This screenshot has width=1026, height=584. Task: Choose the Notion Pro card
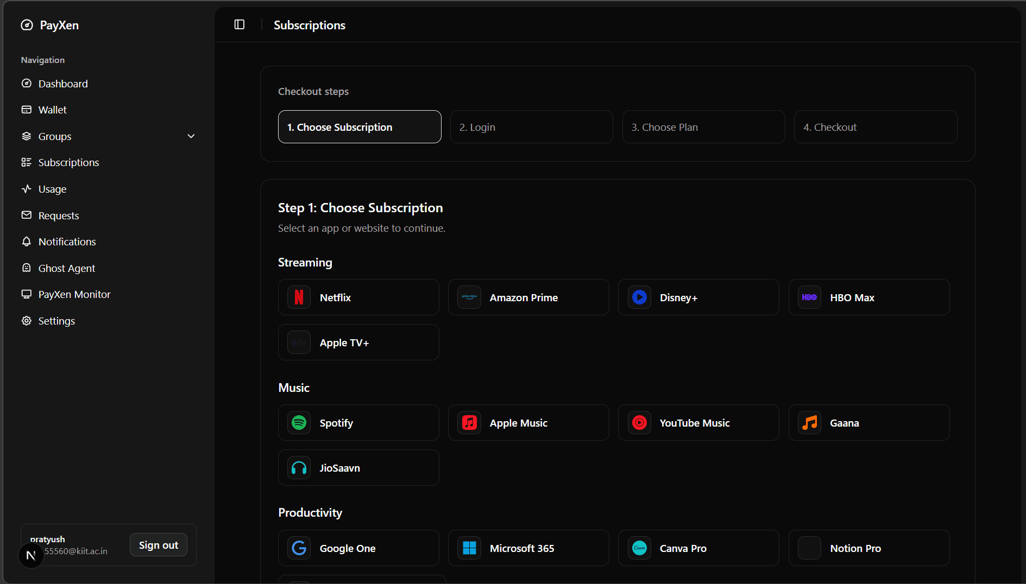869,548
